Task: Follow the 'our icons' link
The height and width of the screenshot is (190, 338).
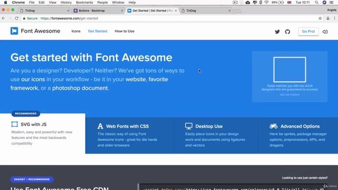Action: (x=33, y=79)
